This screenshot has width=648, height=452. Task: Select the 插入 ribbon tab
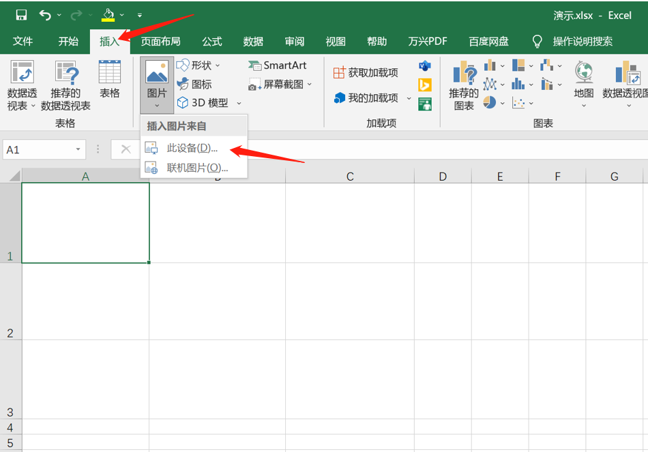[110, 42]
